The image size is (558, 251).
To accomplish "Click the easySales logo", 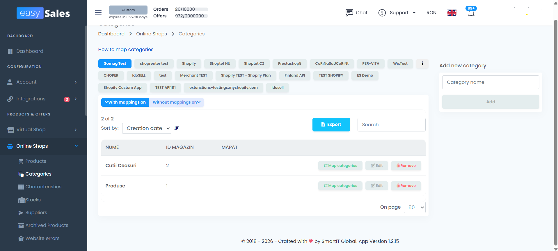I will pyautogui.click(x=43, y=13).
